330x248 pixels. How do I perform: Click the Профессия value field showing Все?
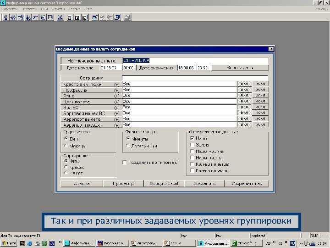pyautogui.click(x=179, y=90)
